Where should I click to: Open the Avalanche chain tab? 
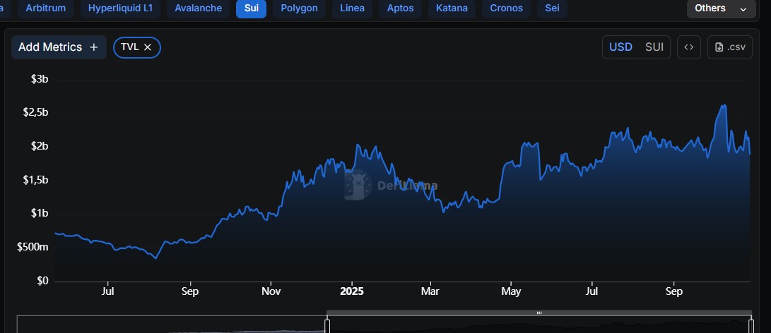pos(199,8)
